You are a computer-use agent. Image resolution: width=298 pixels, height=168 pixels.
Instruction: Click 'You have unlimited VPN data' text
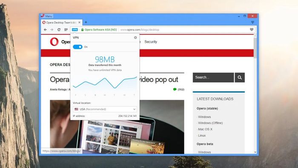point(105,70)
